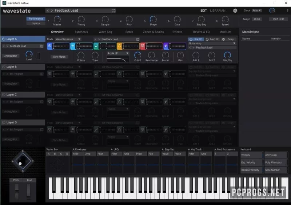
Task: Toggle Sync Notes for Layer A
Action: pos(59,57)
